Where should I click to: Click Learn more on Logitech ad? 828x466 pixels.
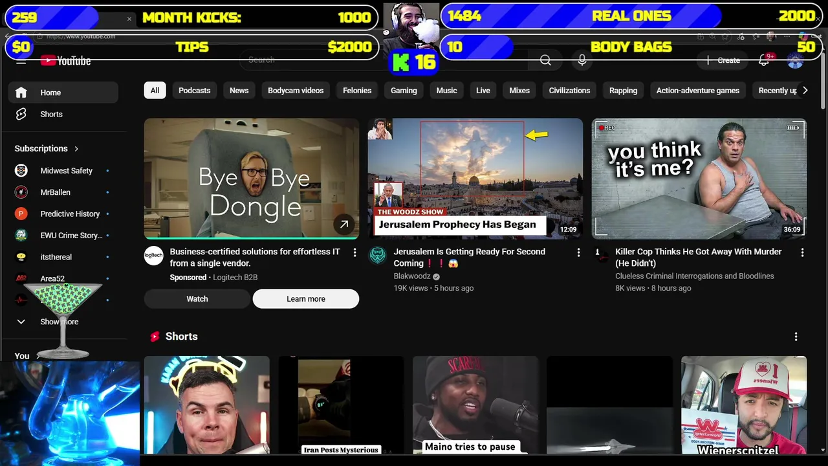306,299
